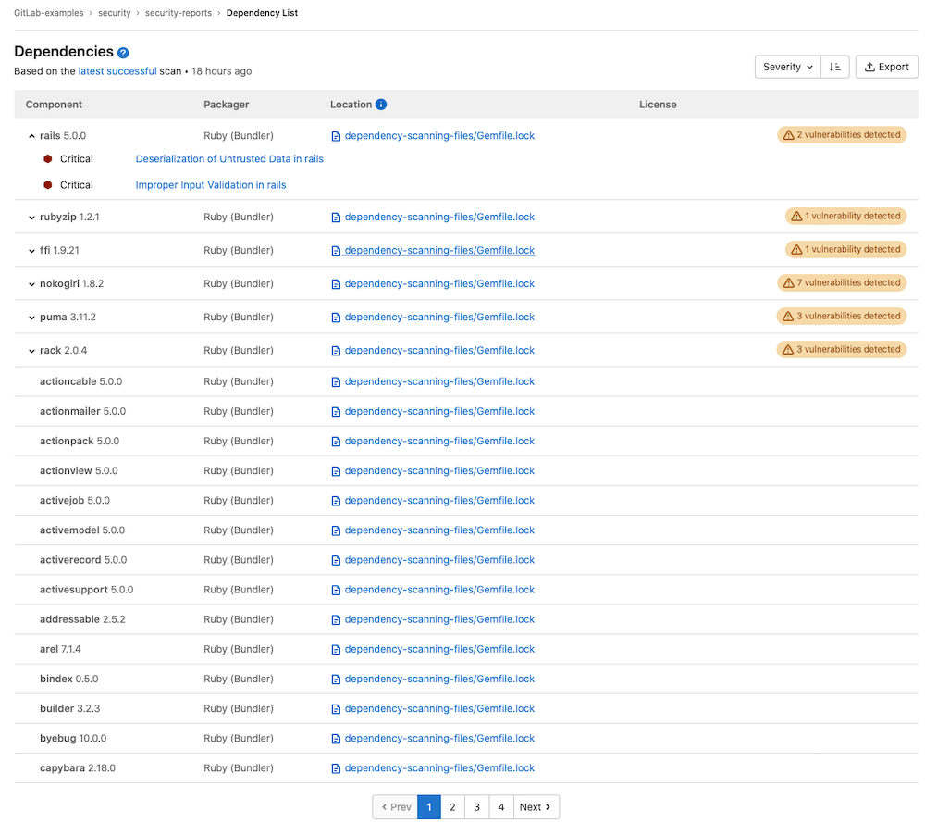Click the warning icon on puma's 3 vulnerabilities badge

point(786,316)
